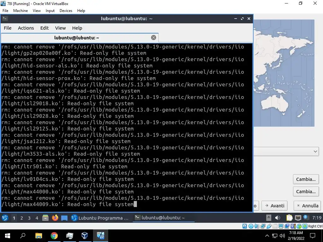Open VirtualBox File menu
The height and width of the screenshot is (242, 323).
5,11
